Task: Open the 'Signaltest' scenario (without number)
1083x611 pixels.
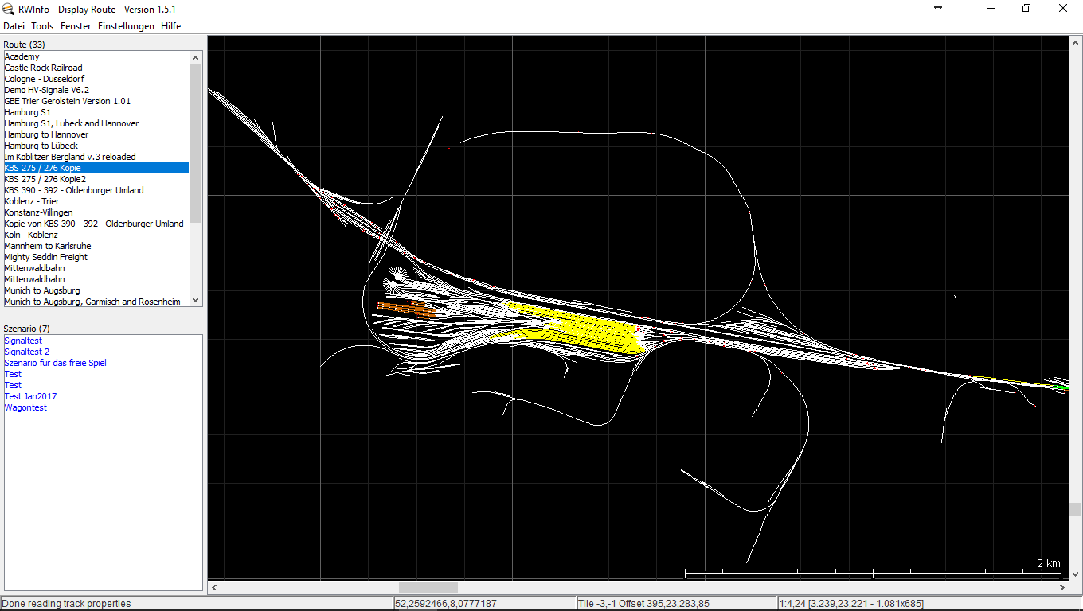Action: (23, 341)
